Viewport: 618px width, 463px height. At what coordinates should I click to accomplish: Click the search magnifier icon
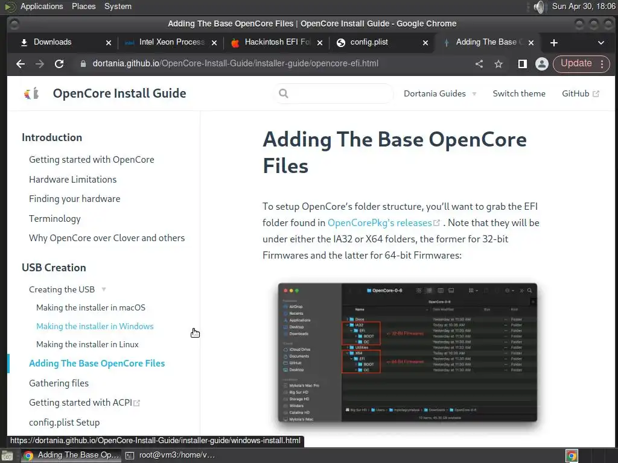[x=284, y=93]
